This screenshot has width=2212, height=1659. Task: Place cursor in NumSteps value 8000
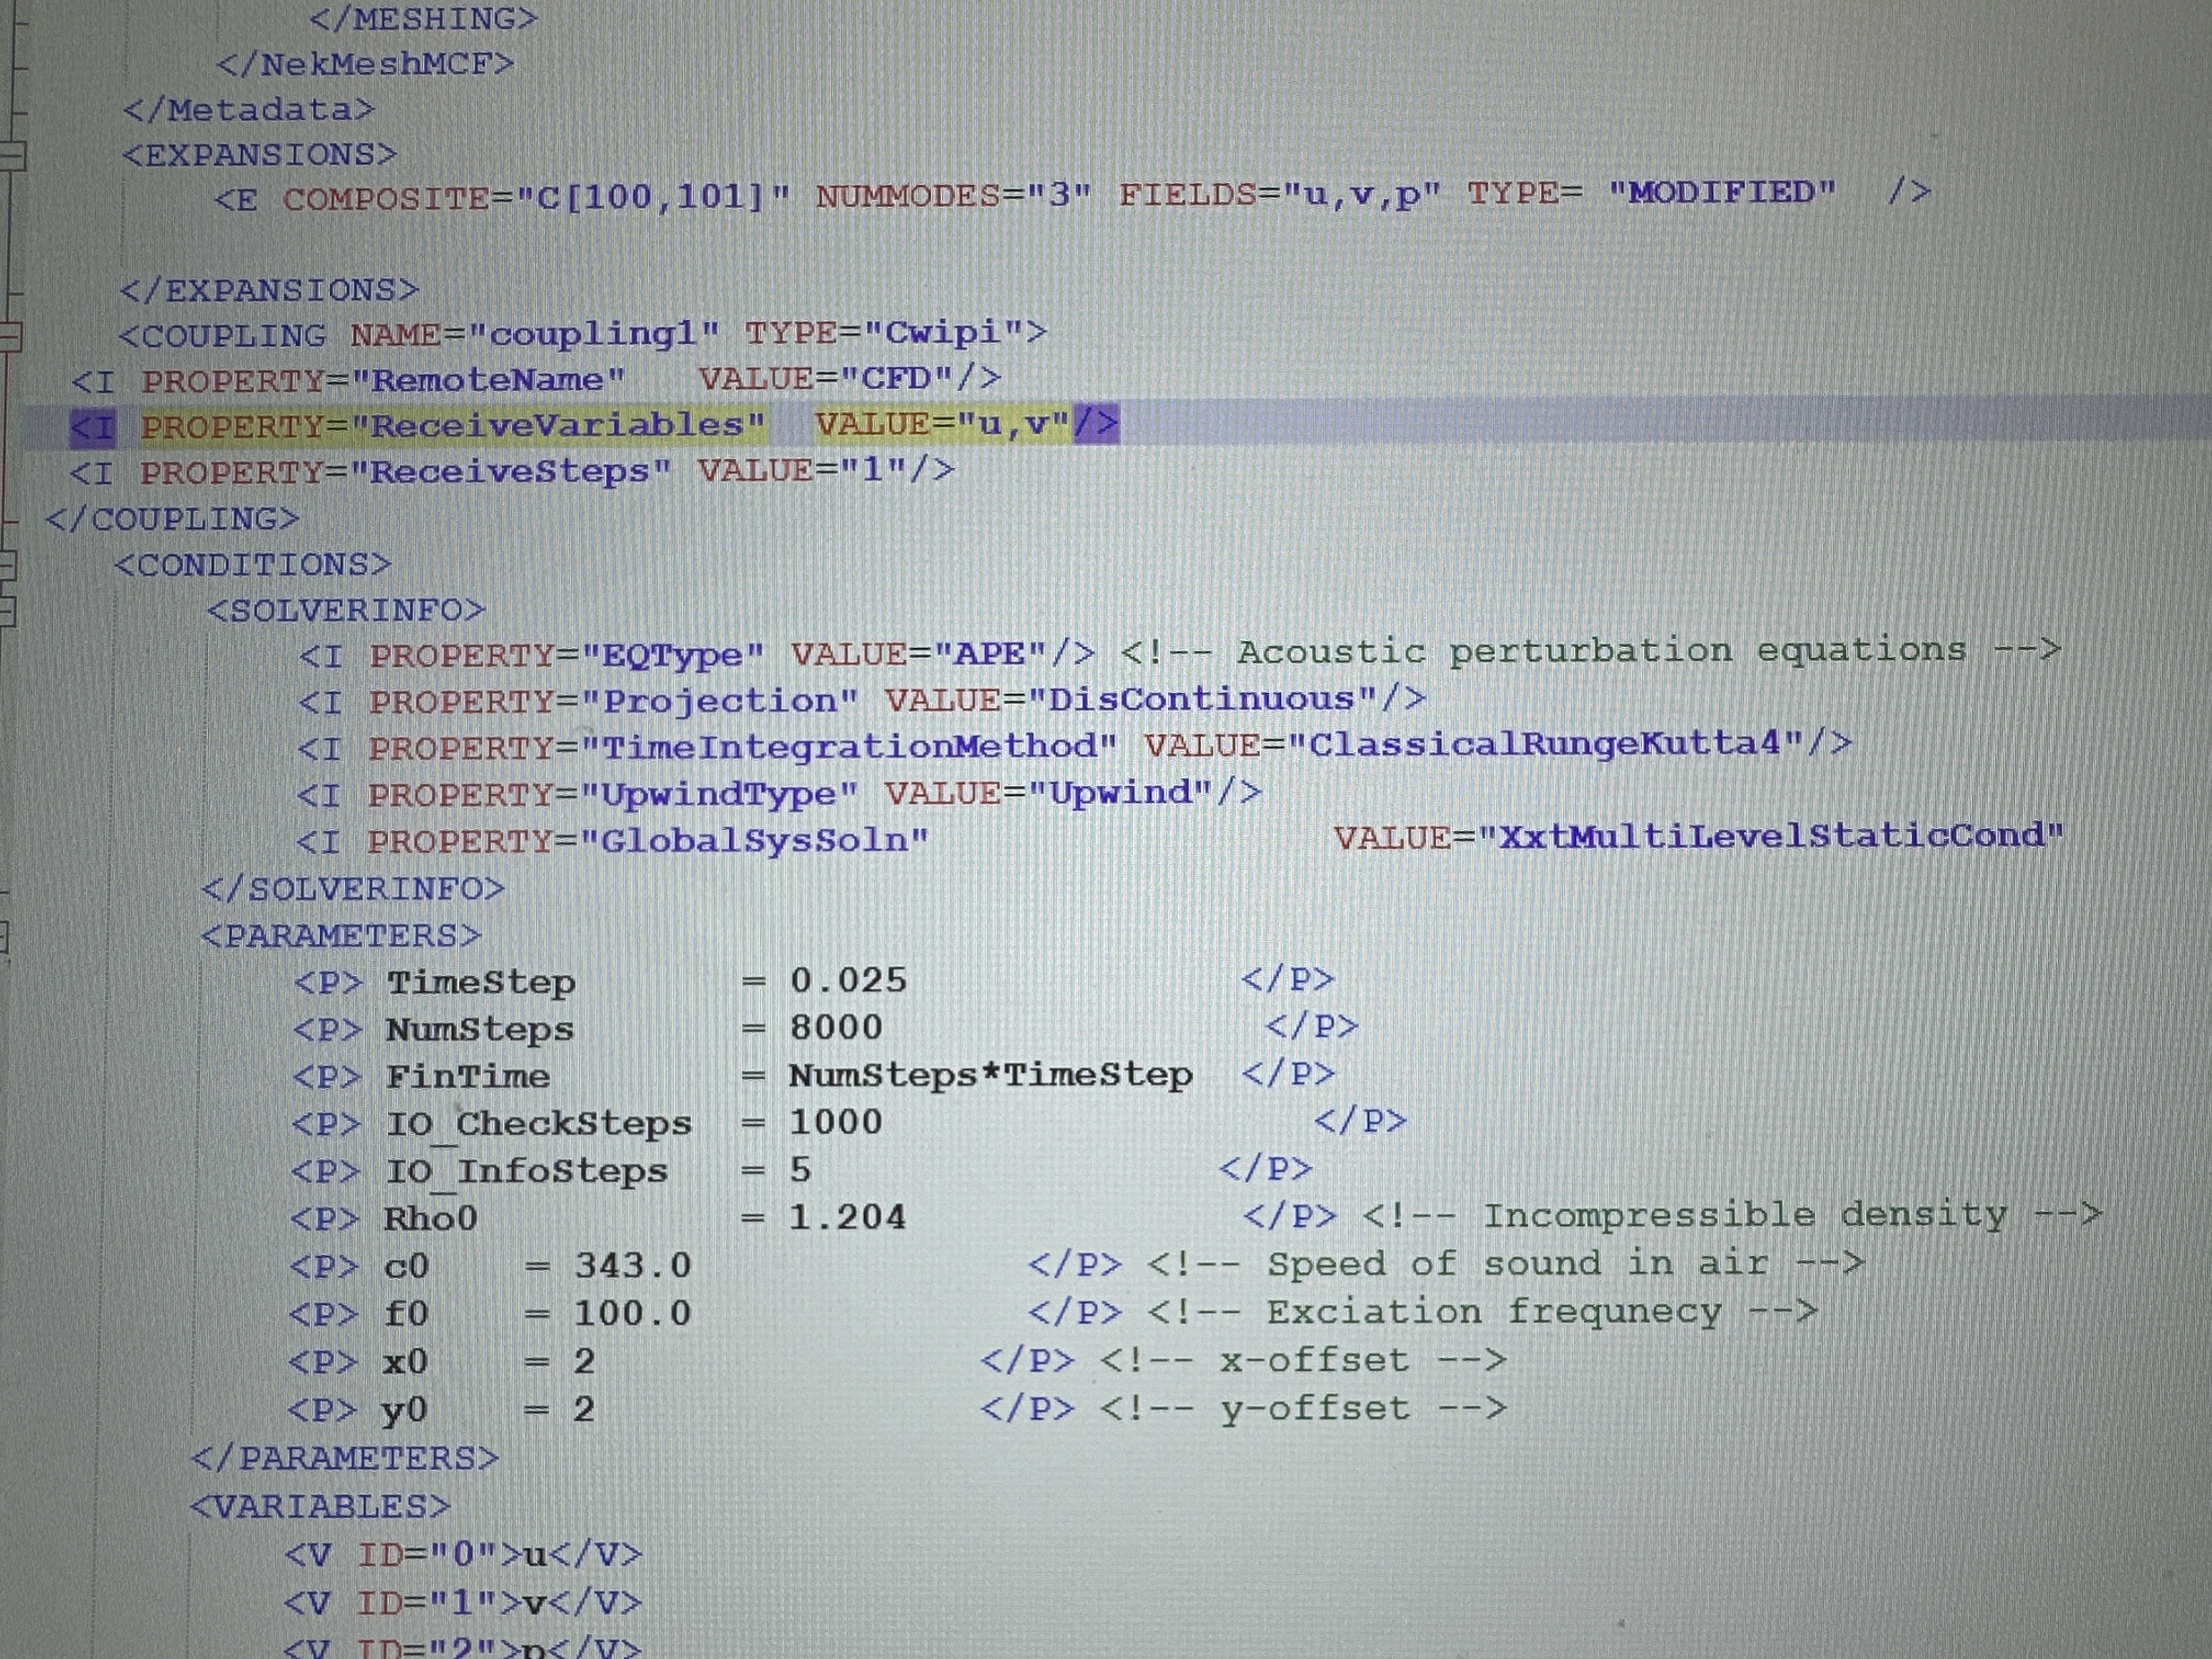pos(836,1027)
